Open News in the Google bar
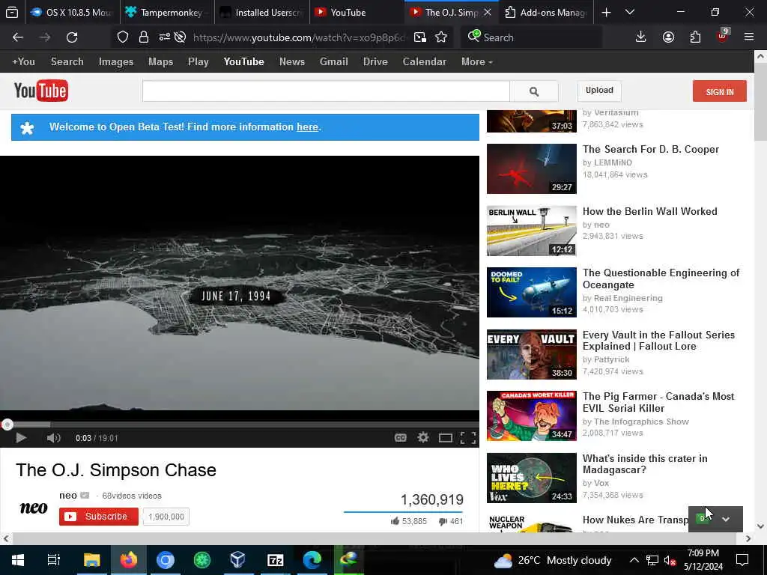 pos(292,61)
